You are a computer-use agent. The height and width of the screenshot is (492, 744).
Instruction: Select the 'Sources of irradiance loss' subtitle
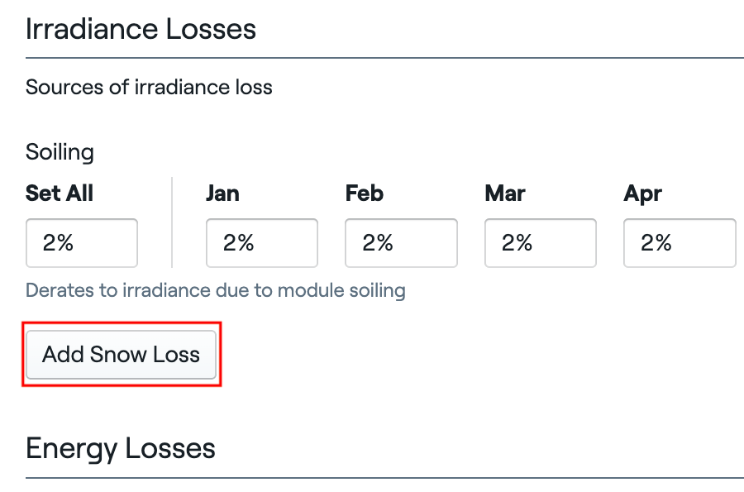point(149,87)
